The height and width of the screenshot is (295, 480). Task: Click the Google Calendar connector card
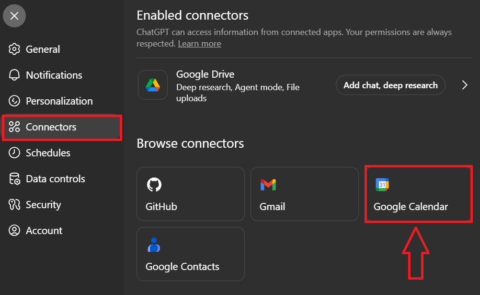pyautogui.click(x=418, y=194)
